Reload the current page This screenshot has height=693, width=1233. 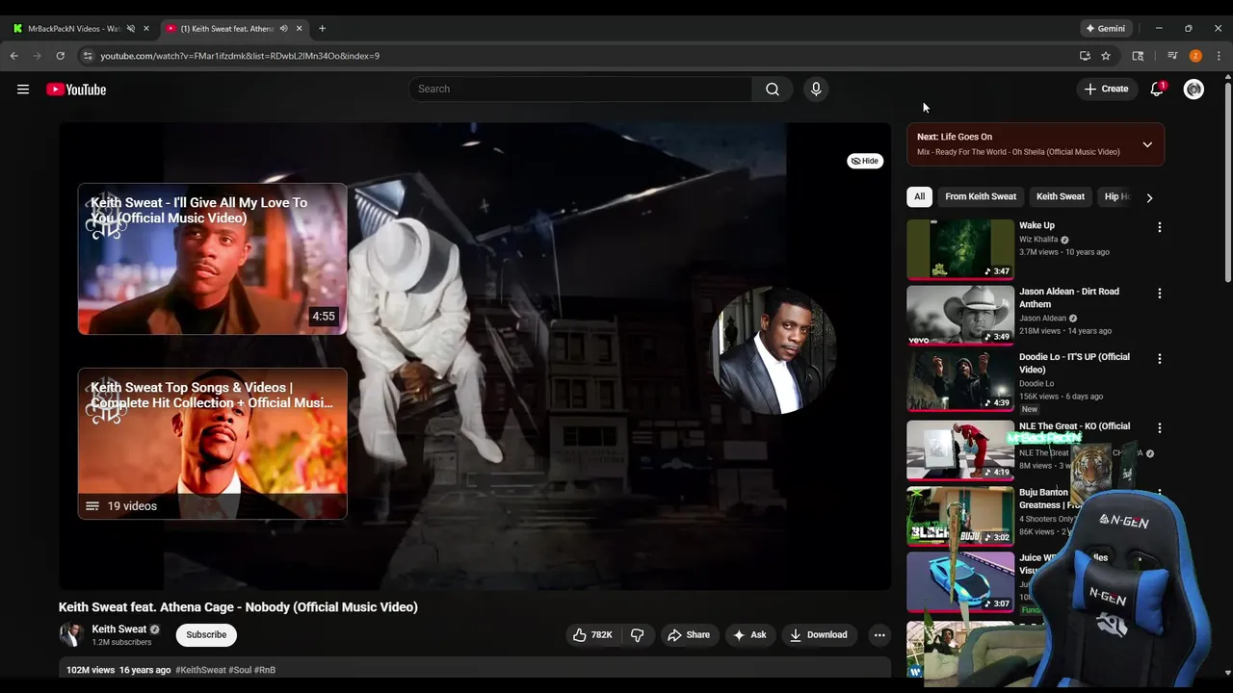click(60, 56)
